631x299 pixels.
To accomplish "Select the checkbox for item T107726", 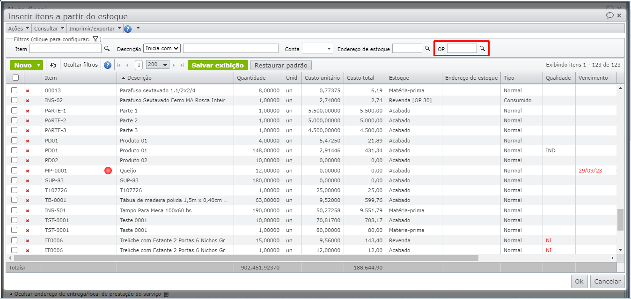I will (15, 190).
